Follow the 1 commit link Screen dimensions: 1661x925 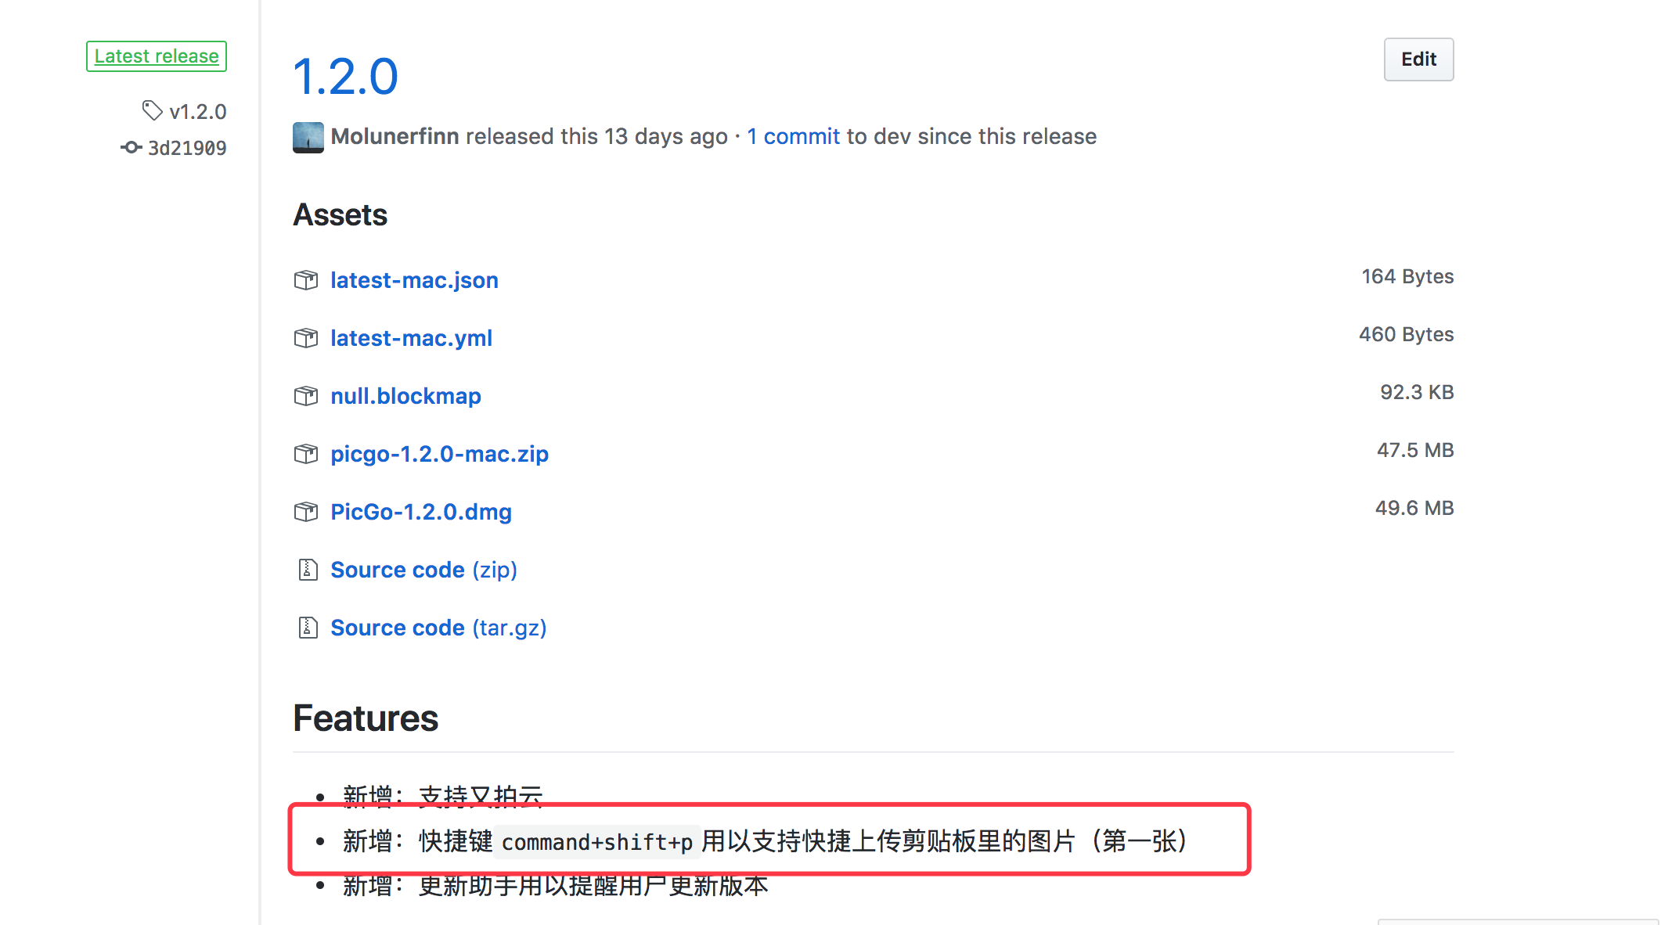793,135
